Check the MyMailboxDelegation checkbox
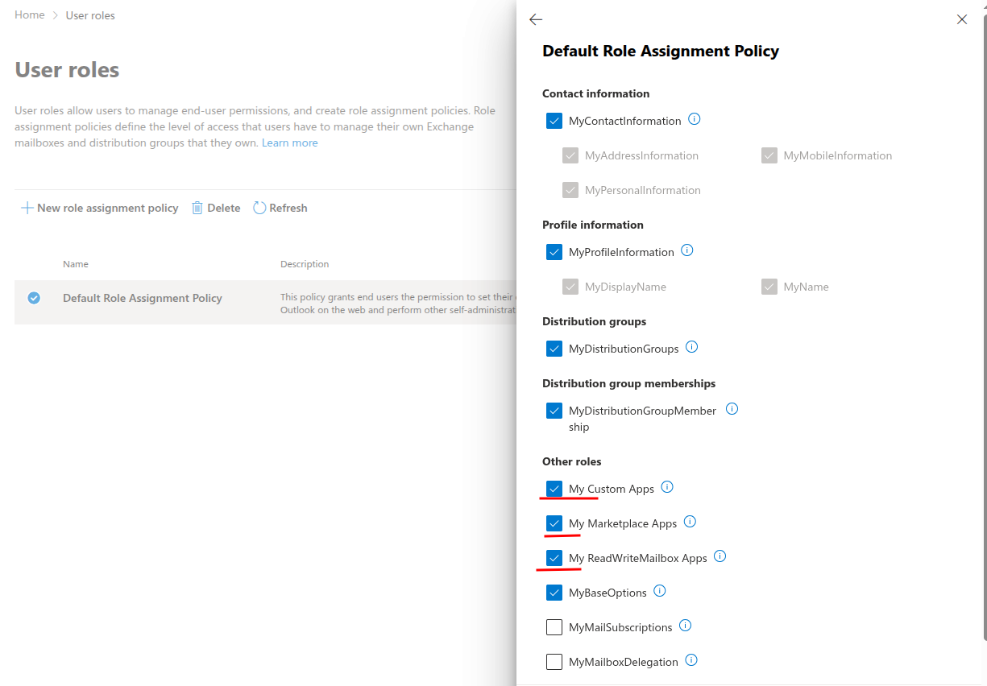This screenshot has width=987, height=686. [554, 662]
